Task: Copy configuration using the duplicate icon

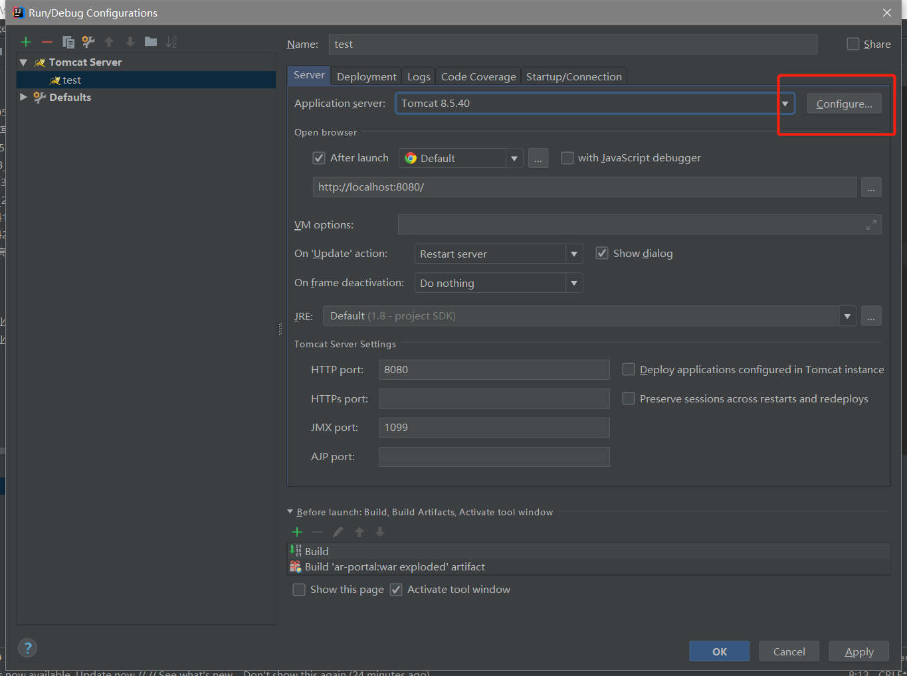Action: pos(68,42)
